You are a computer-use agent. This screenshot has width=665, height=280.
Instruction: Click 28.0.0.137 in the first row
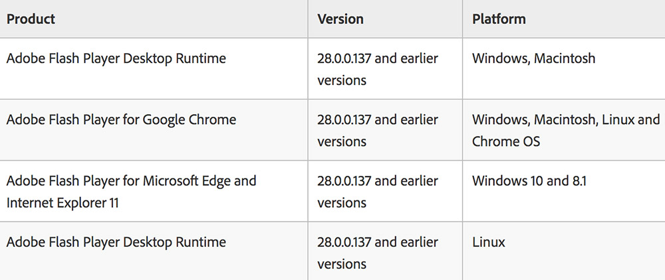click(x=344, y=58)
